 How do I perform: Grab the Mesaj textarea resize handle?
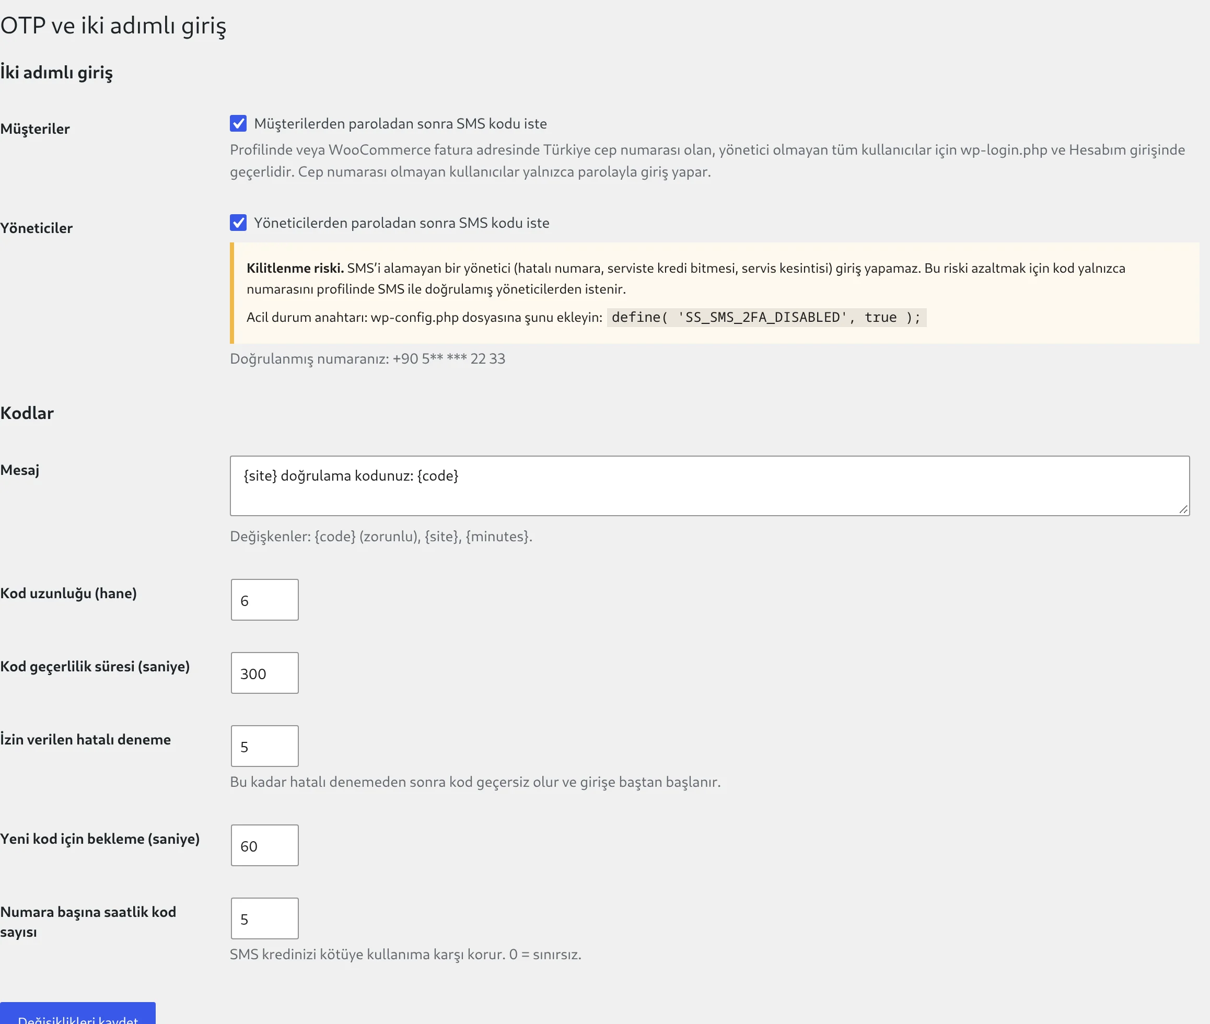[x=1183, y=509]
